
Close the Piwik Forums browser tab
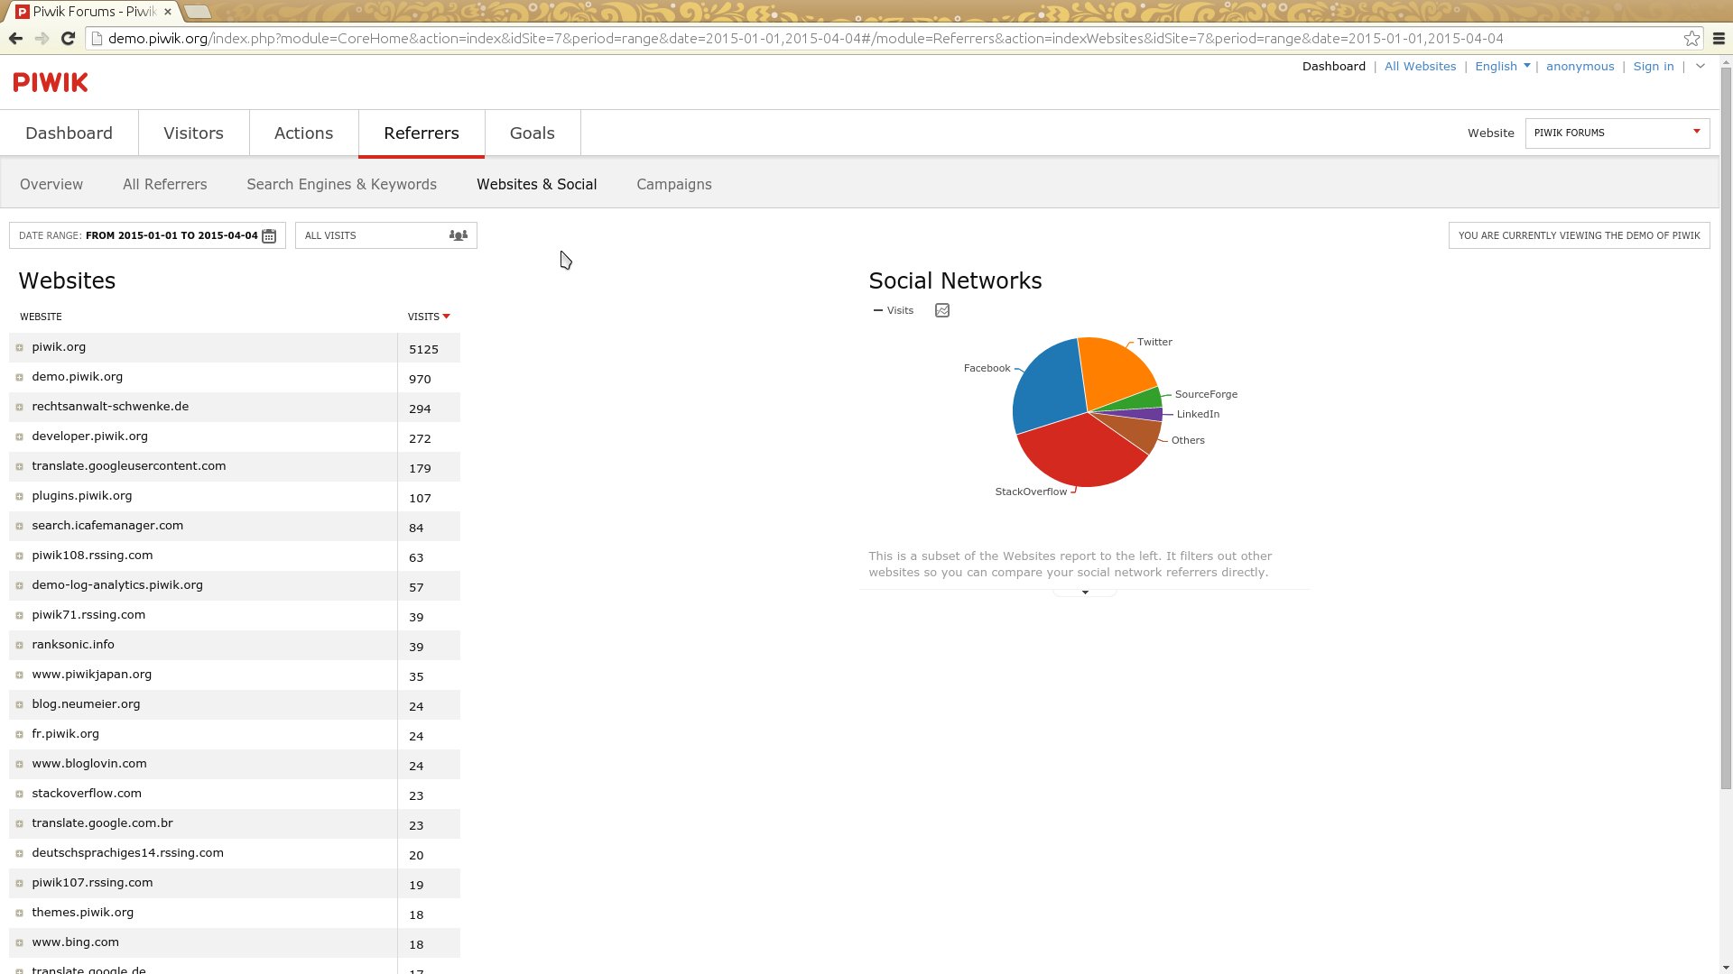[168, 12]
